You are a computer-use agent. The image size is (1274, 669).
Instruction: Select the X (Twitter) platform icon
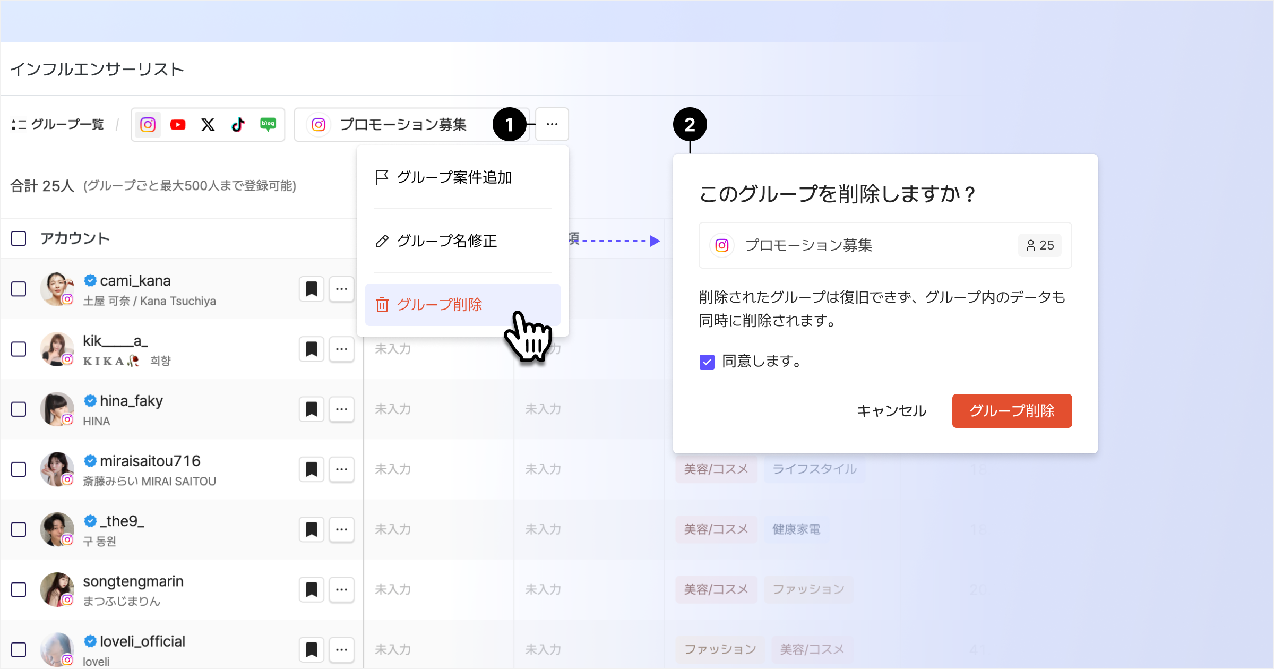[x=208, y=125]
